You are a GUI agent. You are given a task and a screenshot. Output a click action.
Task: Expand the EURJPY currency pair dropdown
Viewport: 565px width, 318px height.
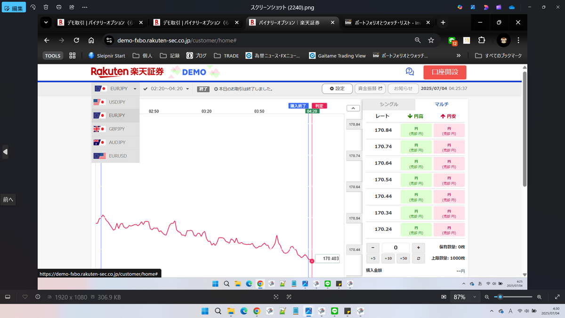(x=116, y=89)
